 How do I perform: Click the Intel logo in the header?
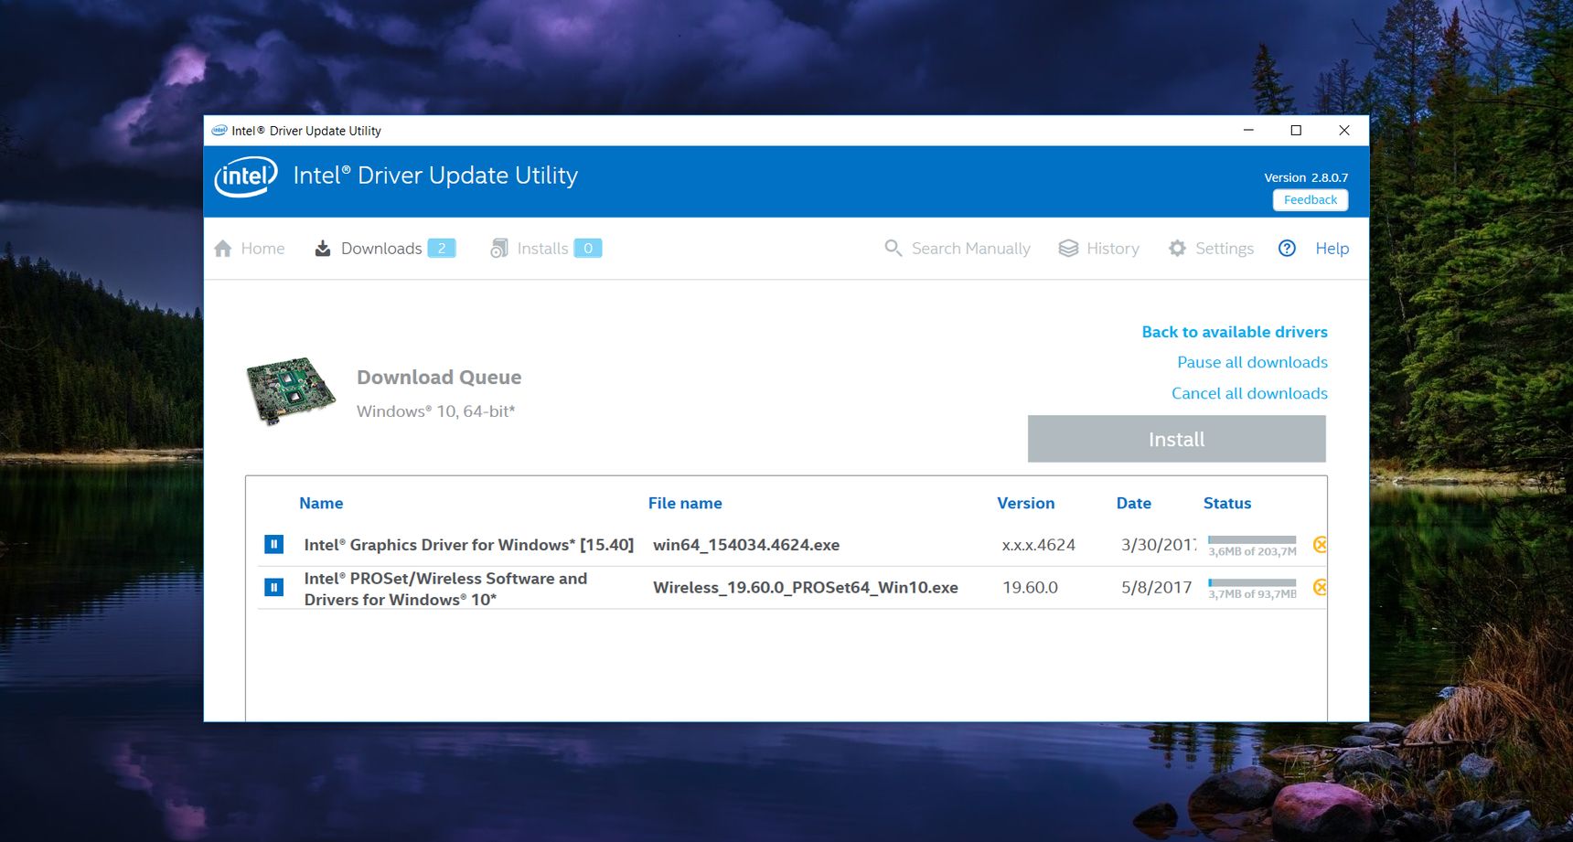tap(245, 176)
